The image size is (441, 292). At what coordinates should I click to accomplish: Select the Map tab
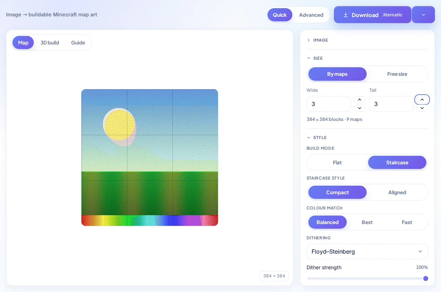pyautogui.click(x=23, y=43)
